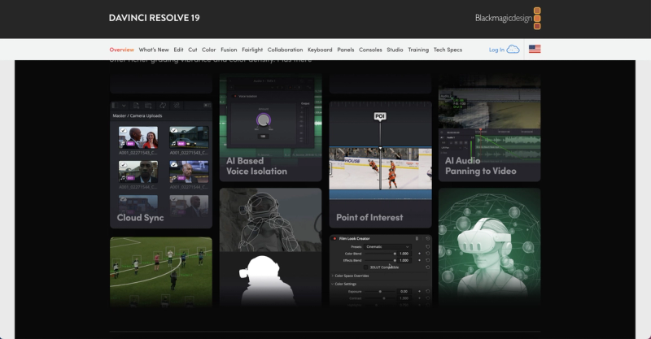Click the thumbnail of the man and woman in red

point(138,137)
